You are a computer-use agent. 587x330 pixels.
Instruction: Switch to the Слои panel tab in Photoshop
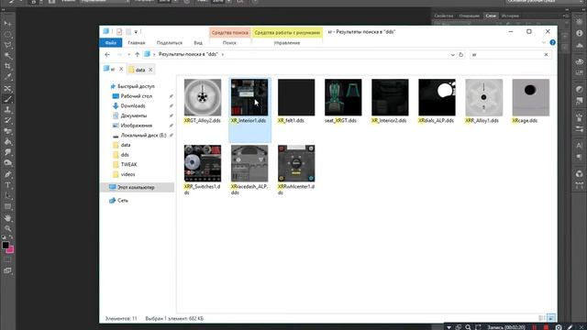coord(491,16)
